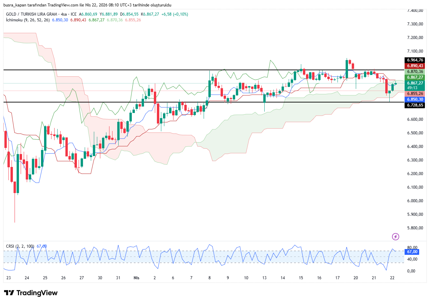The height and width of the screenshot is (303, 430).
Task: Click the black 6.964,76 price label
Action: click(415, 60)
